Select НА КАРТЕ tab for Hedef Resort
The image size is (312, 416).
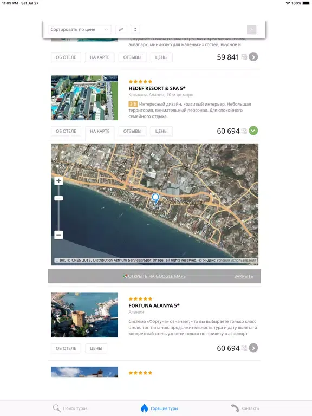tap(100, 131)
